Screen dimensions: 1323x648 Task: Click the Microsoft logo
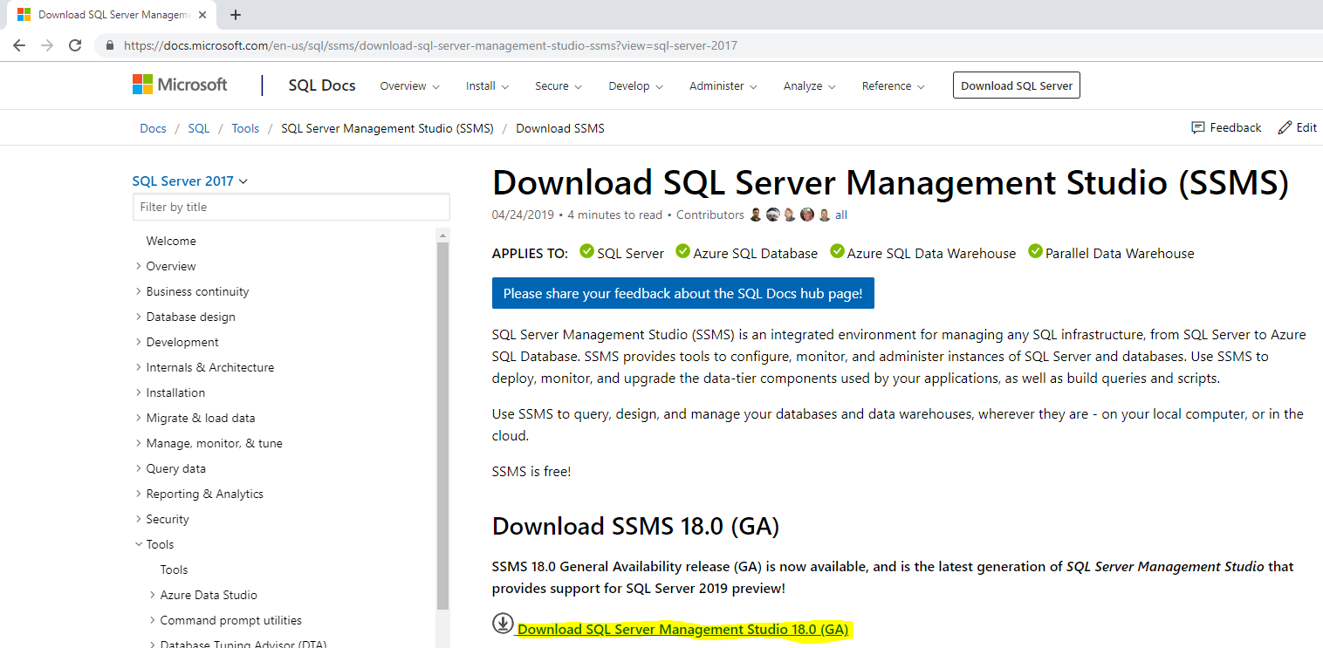pos(180,85)
